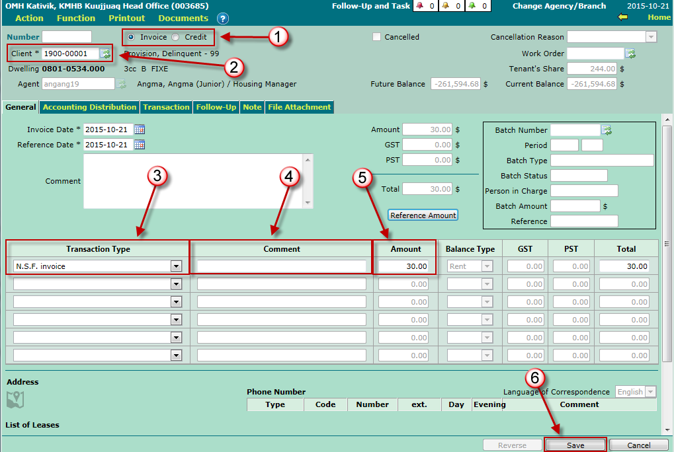The image size is (674, 452).
Task: Toggle the Cancelled checkbox
Action: (x=376, y=37)
